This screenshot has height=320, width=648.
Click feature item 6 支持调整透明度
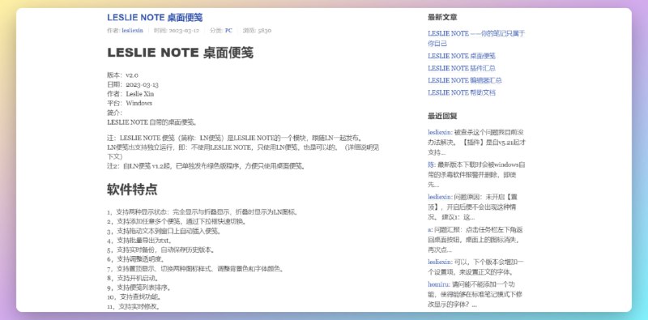click(x=136, y=259)
